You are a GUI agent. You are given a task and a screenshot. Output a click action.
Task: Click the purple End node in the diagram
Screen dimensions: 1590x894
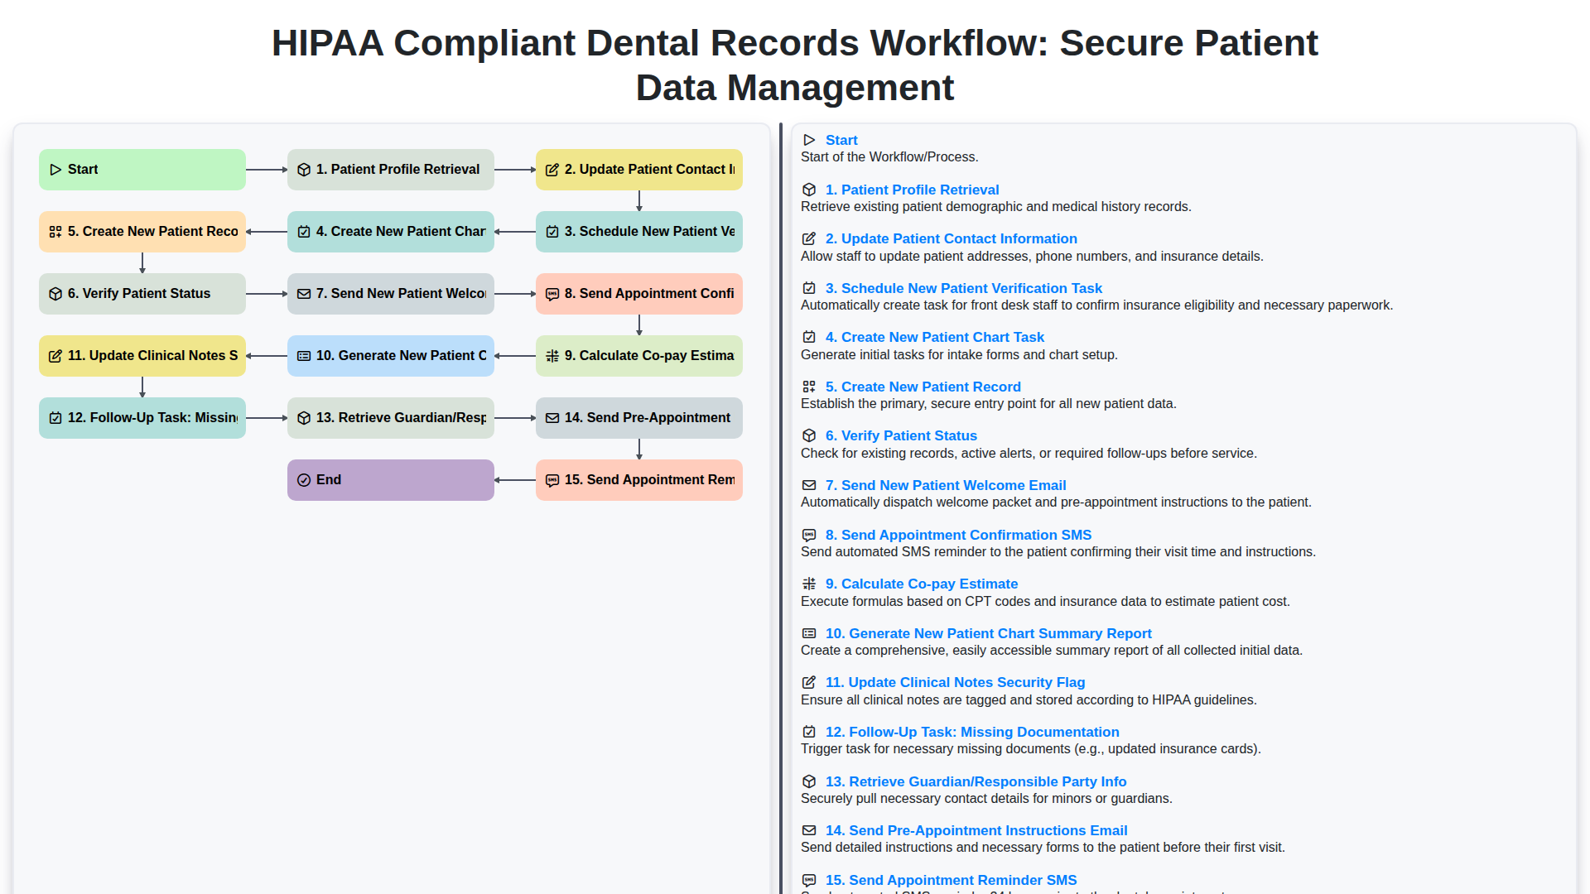coord(390,479)
